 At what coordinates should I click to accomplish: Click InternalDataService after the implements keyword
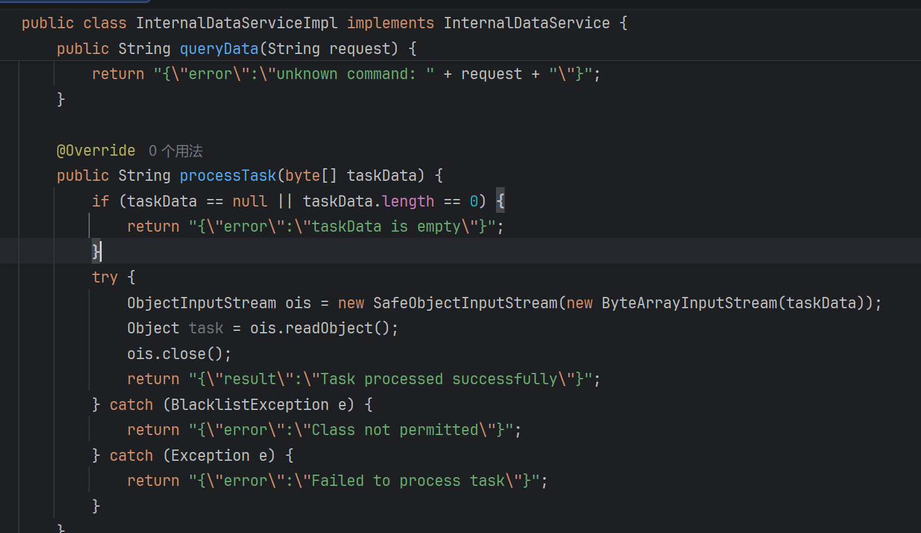527,23
